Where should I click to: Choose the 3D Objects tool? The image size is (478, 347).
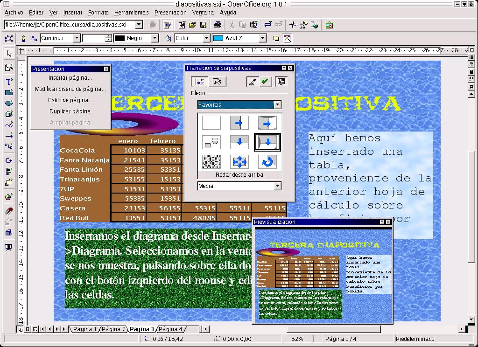pyautogui.click(x=9, y=114)
